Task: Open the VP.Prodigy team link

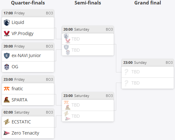Action: [23, 33]
